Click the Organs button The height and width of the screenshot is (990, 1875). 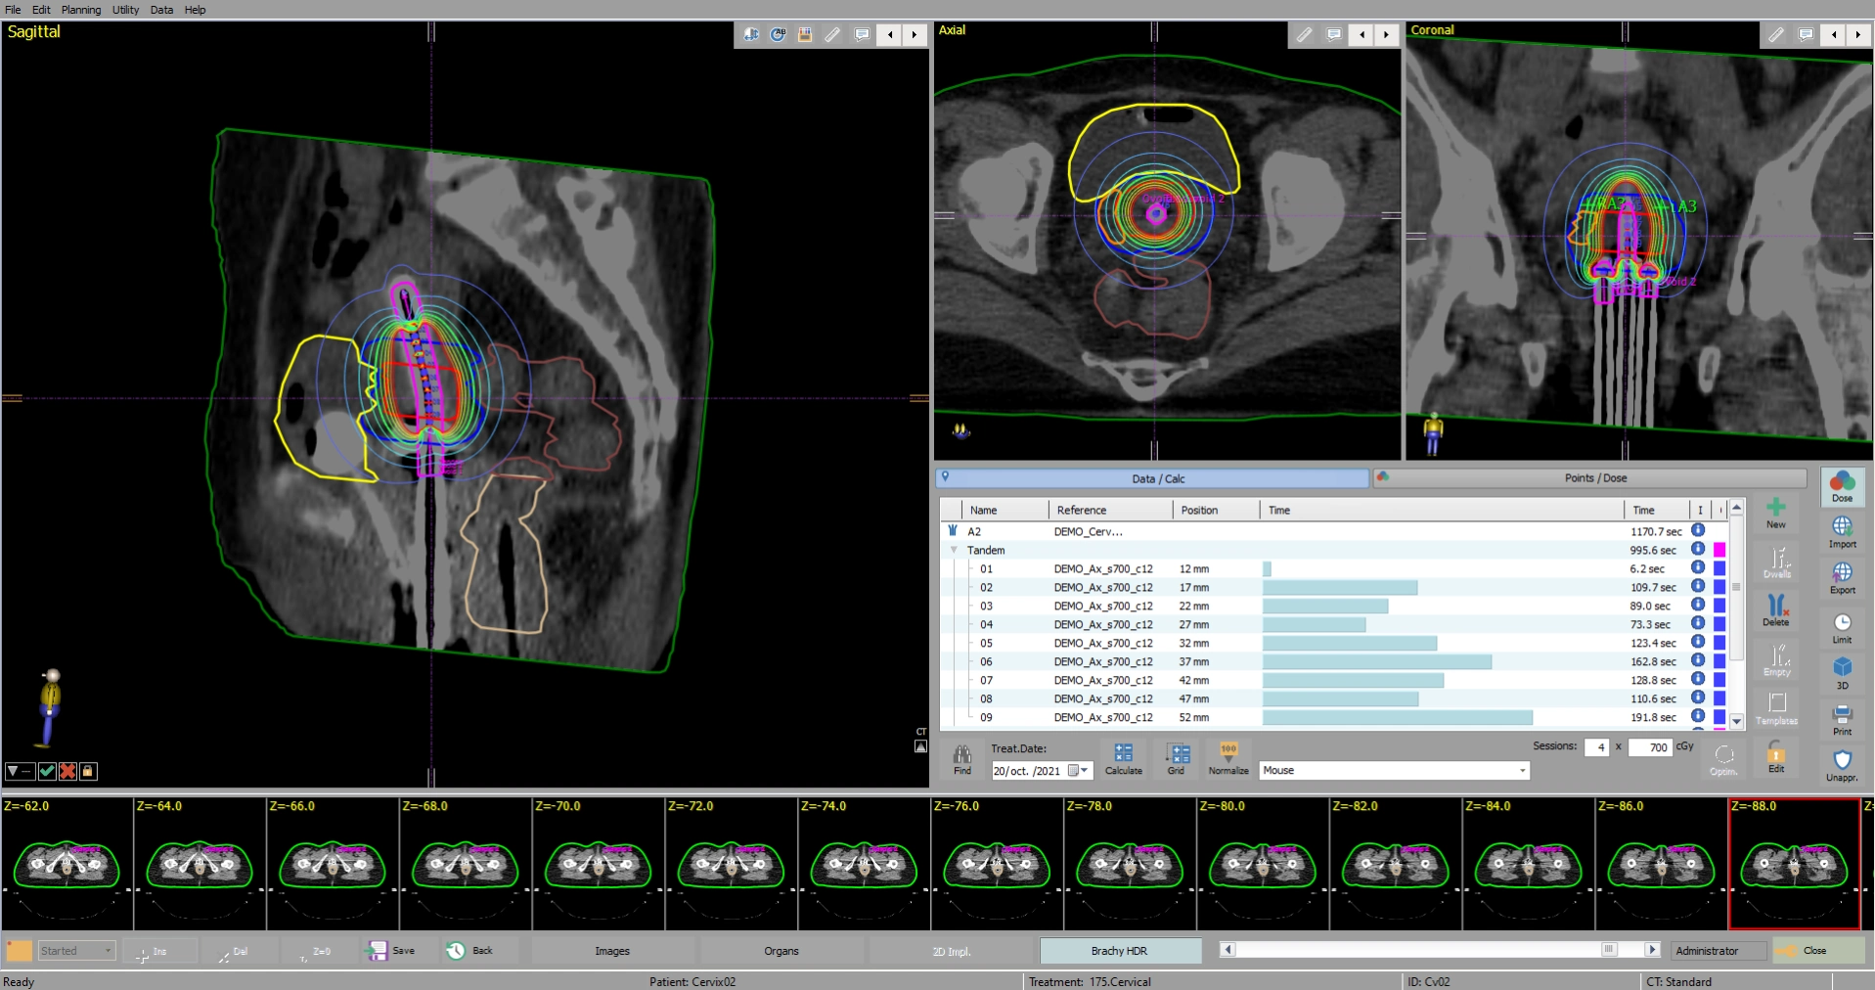781,951
